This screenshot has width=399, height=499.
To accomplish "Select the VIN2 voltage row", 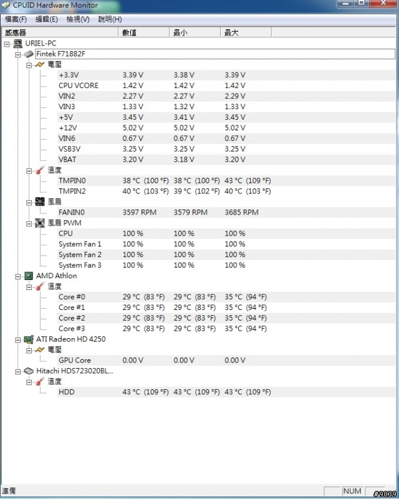I will point(226,96).
